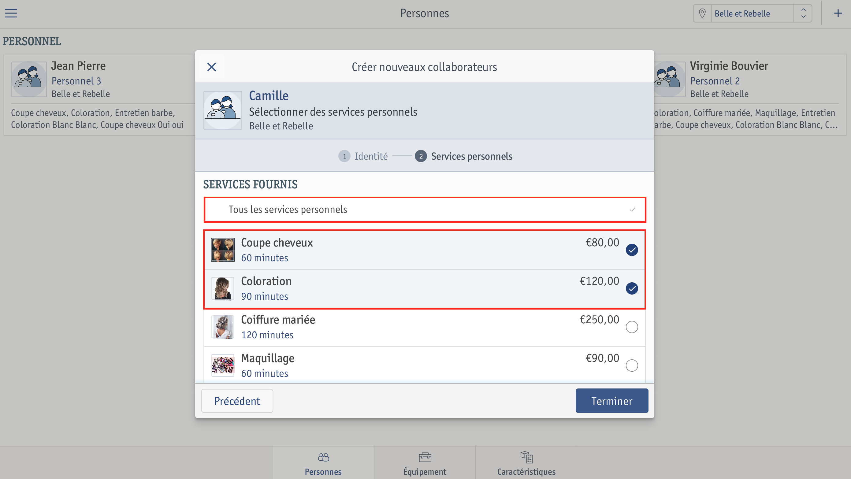Uncheck the Coloration service
This screenshot has width=851, height=479.
[x=632, y=288]
